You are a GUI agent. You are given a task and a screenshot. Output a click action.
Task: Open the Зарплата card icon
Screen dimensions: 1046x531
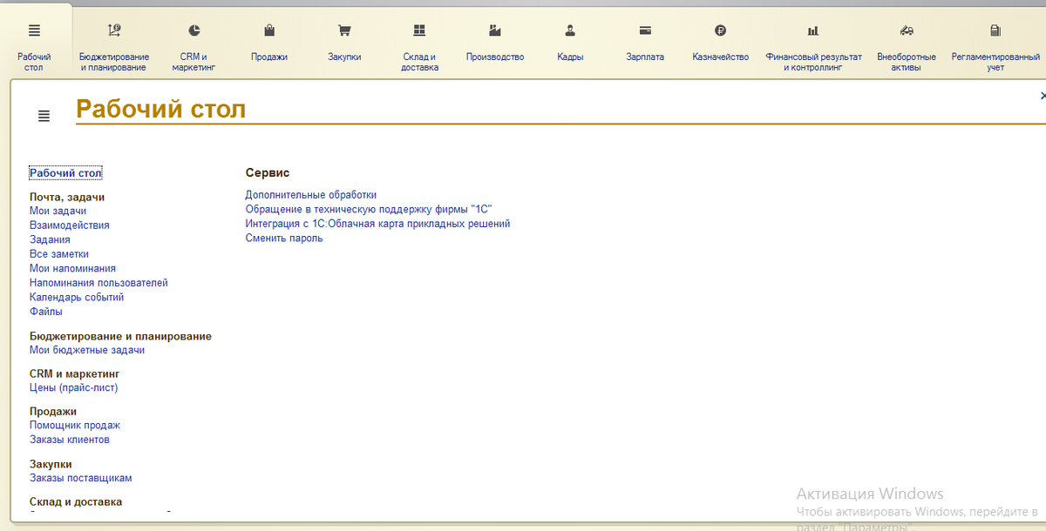point(645,30)
